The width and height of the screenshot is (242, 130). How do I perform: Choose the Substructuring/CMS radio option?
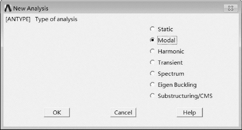(x=152, y=96)
